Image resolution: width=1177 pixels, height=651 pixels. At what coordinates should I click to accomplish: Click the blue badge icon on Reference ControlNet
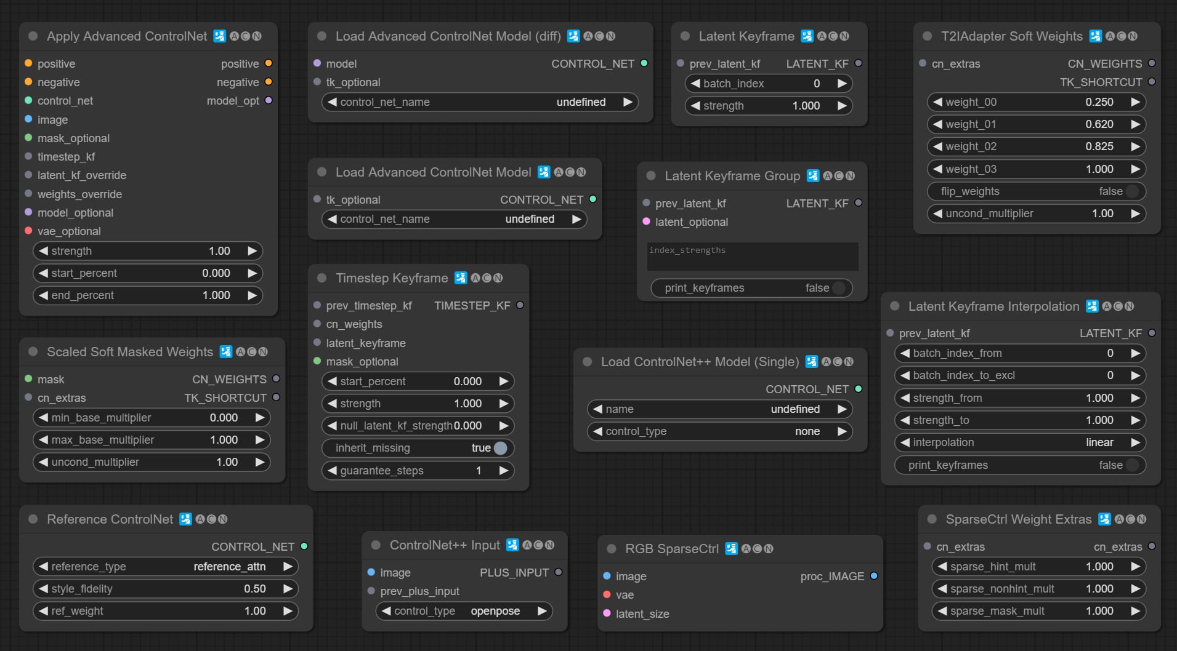[x=185, y=519]
